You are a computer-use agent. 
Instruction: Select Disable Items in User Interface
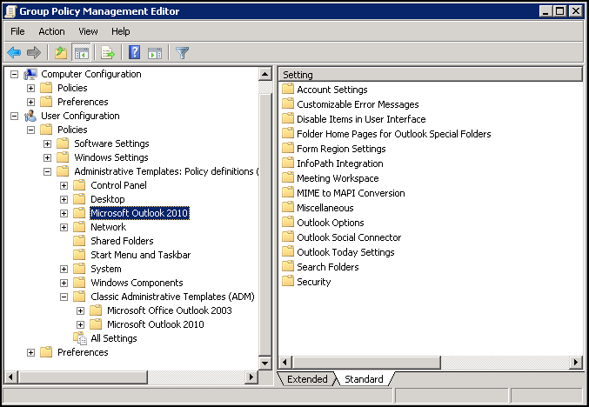point(361,119)
